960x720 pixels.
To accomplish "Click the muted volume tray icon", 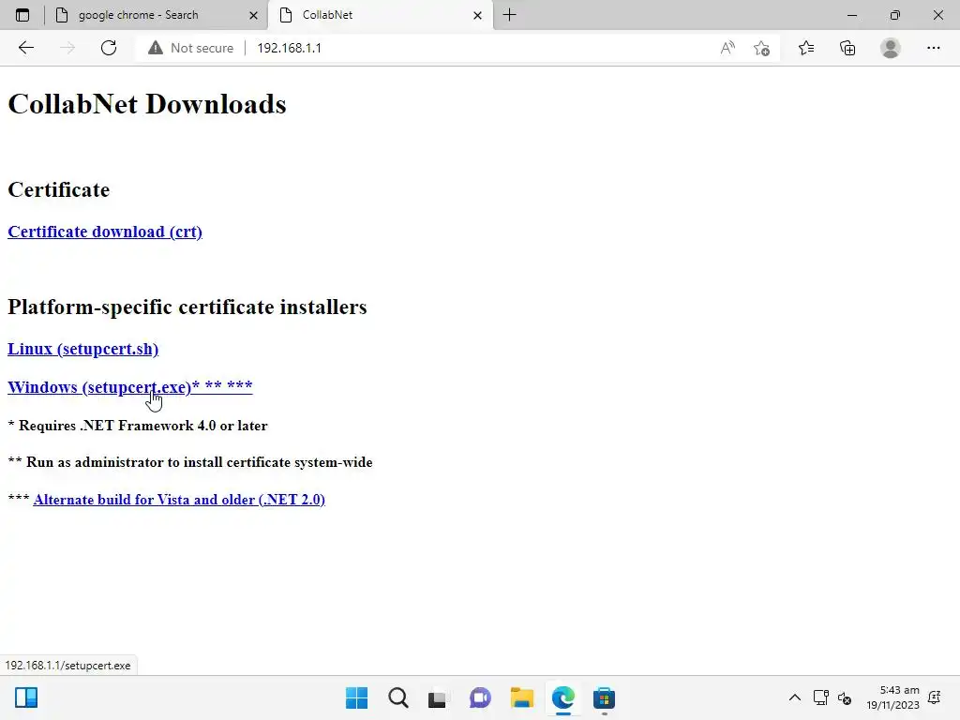I will (845, 697).
